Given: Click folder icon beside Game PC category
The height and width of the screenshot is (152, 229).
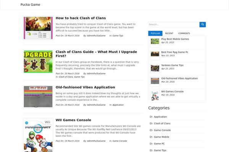Looking at the screenshot, I should coord(151,144).
